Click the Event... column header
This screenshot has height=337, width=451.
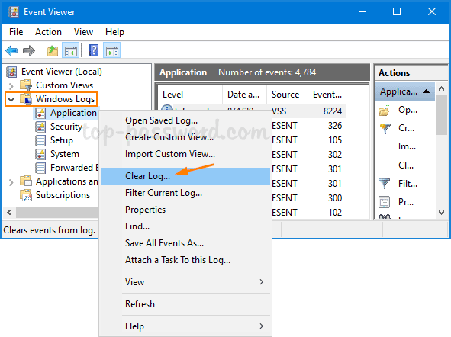[327, 95]
